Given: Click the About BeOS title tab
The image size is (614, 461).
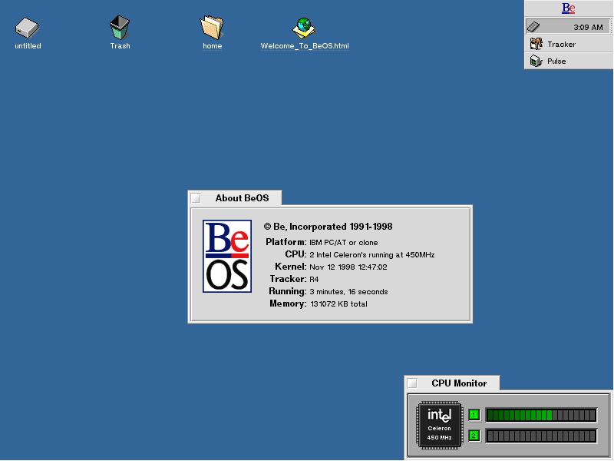Looking at the screenshot, I should [235, 198].
